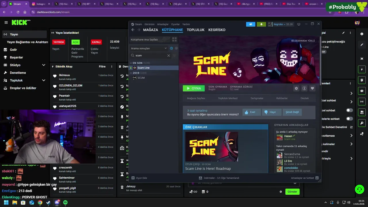Open the Görünüm menu in Steam
This screenshot has height=207, width=368.
point(149,24)
